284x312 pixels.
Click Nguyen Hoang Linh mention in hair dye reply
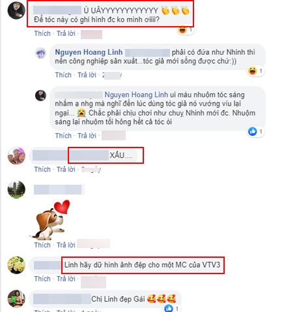pos(136,95)
